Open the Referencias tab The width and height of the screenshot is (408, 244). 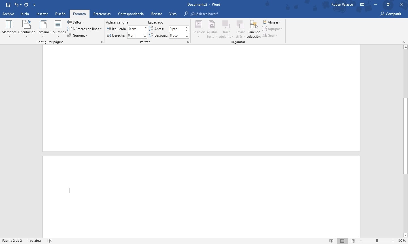[102, 14]
